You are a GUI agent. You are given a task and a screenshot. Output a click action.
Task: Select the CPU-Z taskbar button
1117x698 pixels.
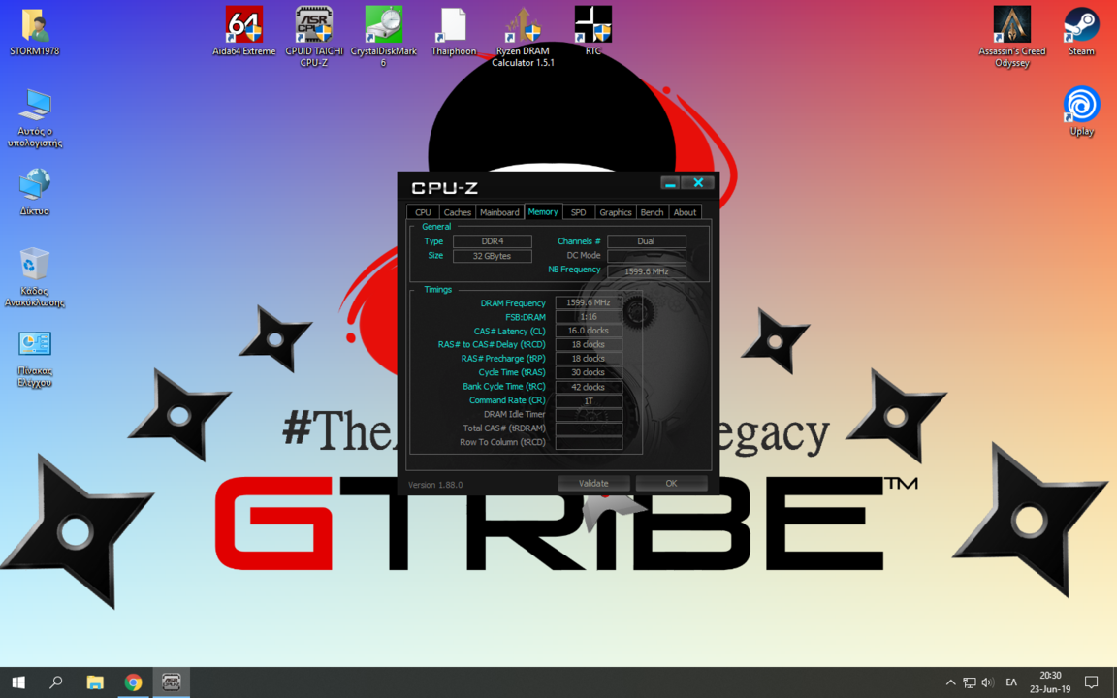pyautogui.click(x=171, y=682)
